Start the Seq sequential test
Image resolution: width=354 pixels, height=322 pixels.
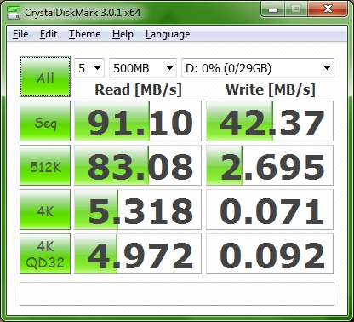coord(45,121)
